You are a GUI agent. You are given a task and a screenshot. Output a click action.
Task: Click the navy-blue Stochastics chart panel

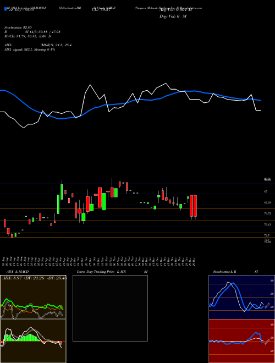(x=241, y=297)
